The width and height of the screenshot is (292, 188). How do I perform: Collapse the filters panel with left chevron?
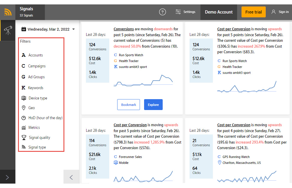71,177
